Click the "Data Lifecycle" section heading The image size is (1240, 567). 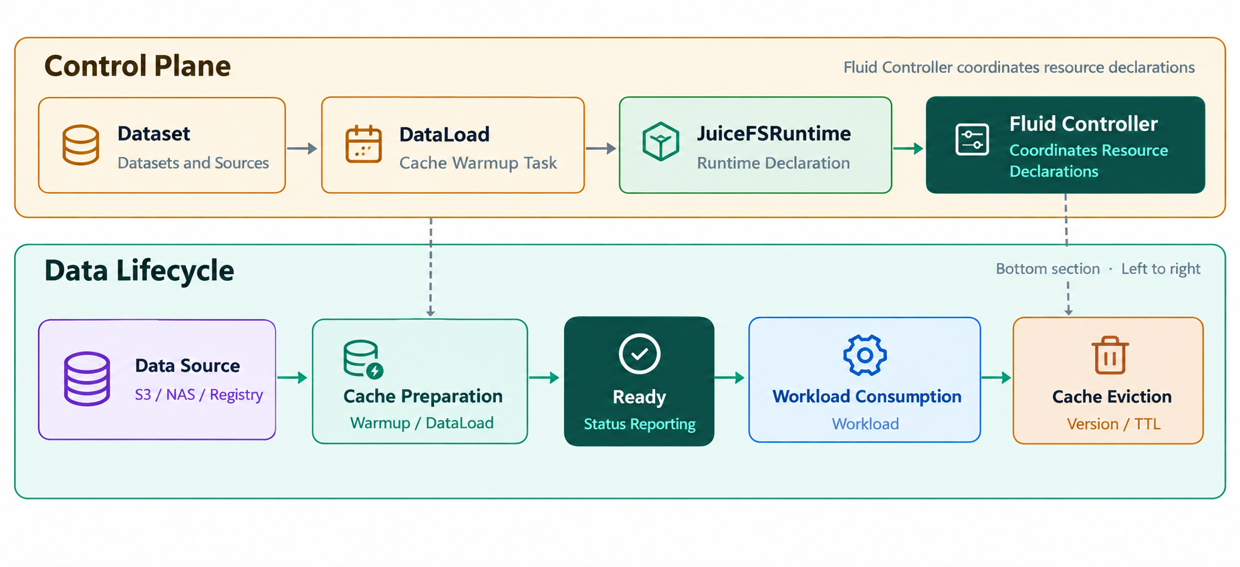139,271
